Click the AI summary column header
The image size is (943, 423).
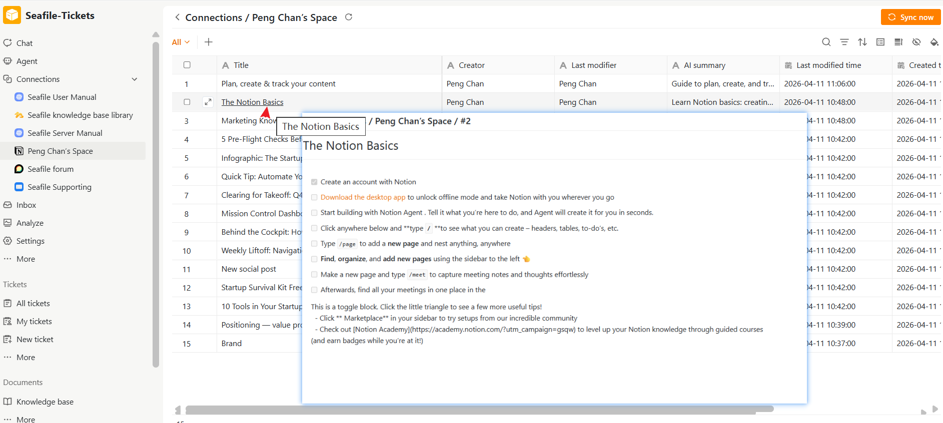pos(723,65)
